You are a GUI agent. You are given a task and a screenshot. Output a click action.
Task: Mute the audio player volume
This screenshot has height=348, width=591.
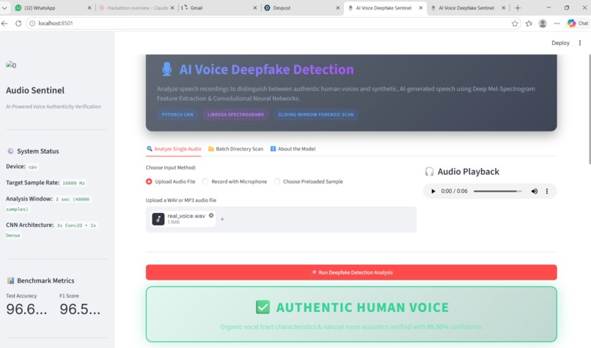click(534, 192)
